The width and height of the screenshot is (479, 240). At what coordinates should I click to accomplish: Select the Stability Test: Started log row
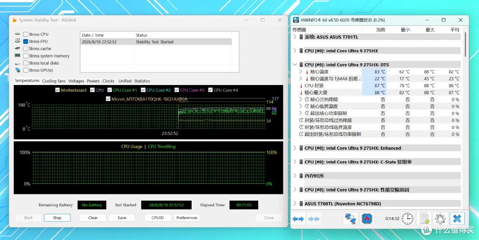(156, 42)
